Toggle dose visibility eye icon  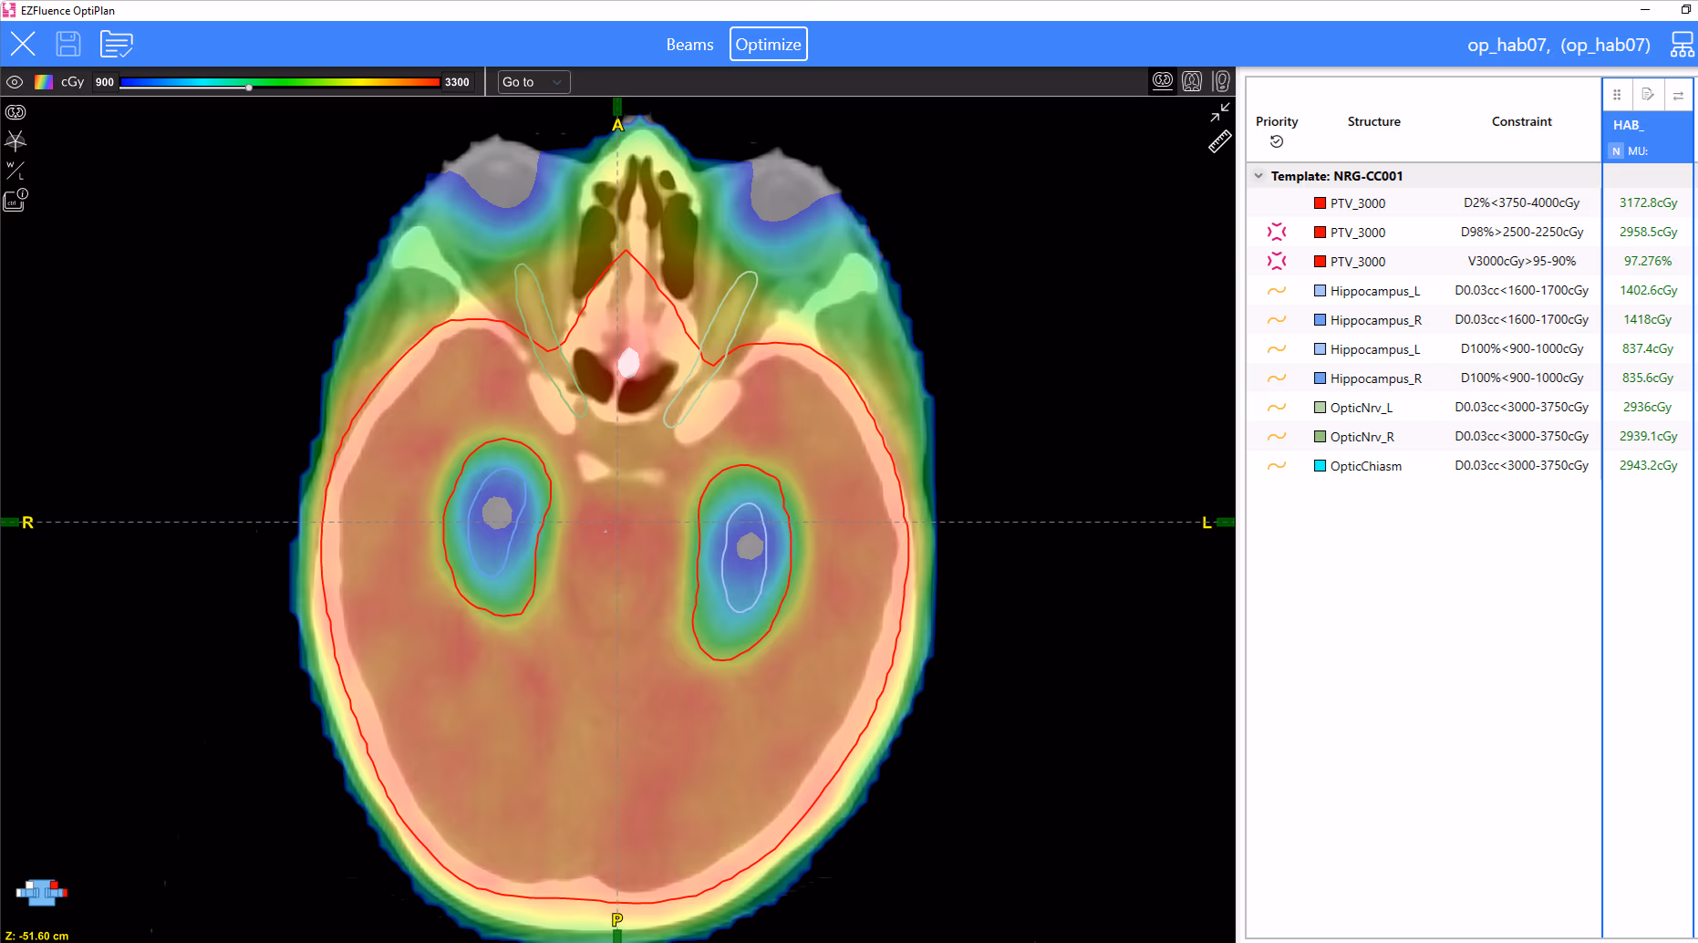tap(15, 82)
